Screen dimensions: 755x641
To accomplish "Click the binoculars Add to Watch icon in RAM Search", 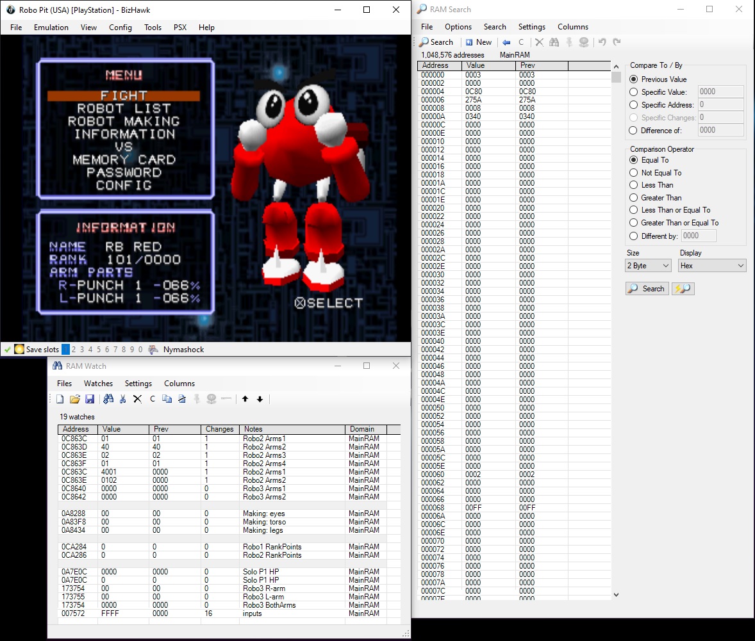I will click(554, 42).
